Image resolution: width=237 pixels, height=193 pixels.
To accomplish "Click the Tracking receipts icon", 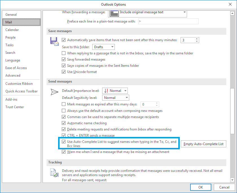I will coord(54,173).
